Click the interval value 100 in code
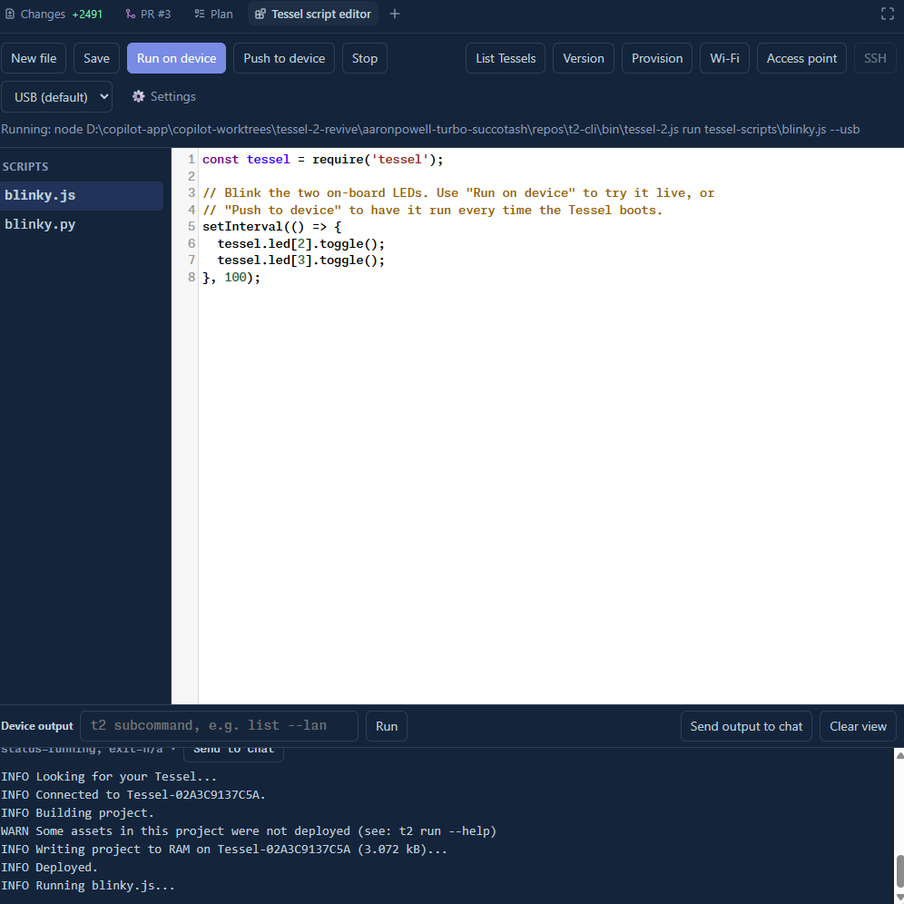 pos(235,278)
